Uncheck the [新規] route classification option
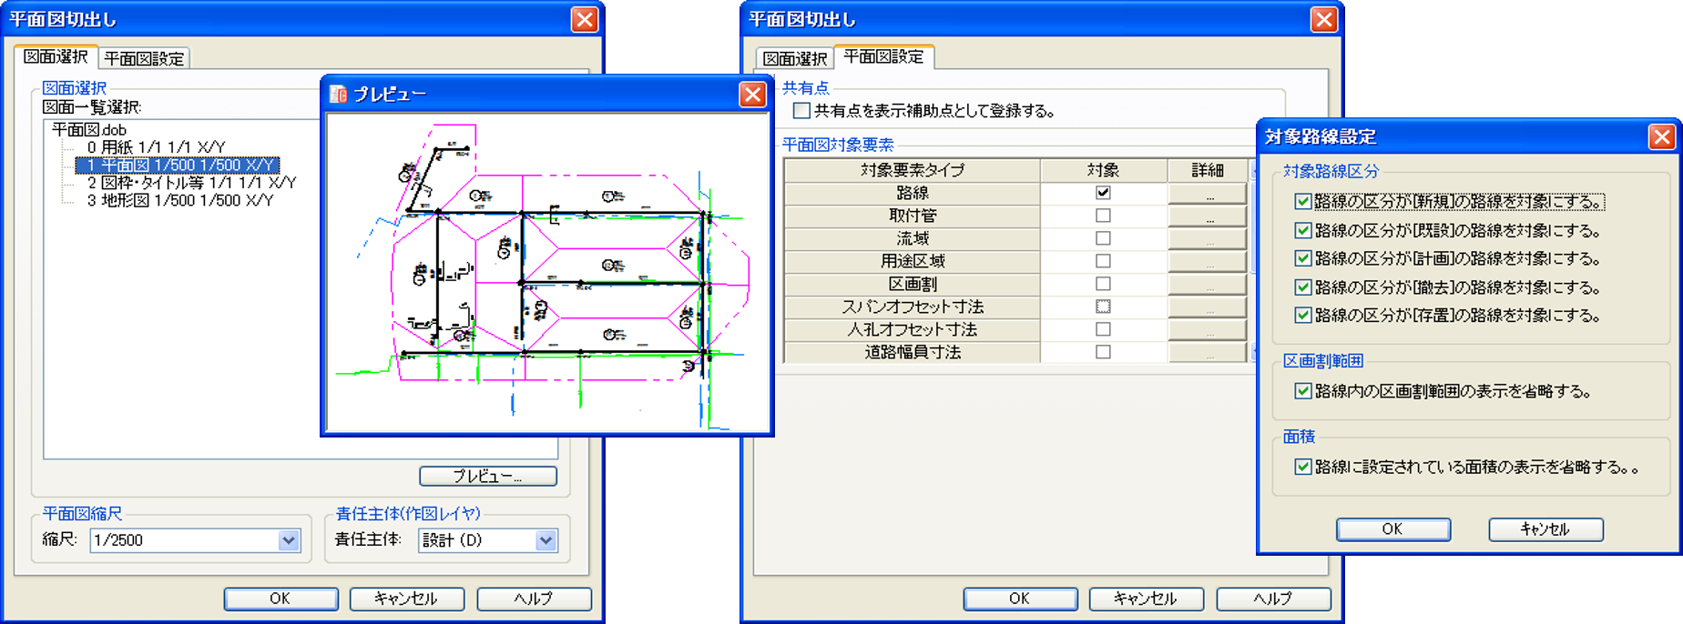The image size is (1683, 624). click(1303, 202)
